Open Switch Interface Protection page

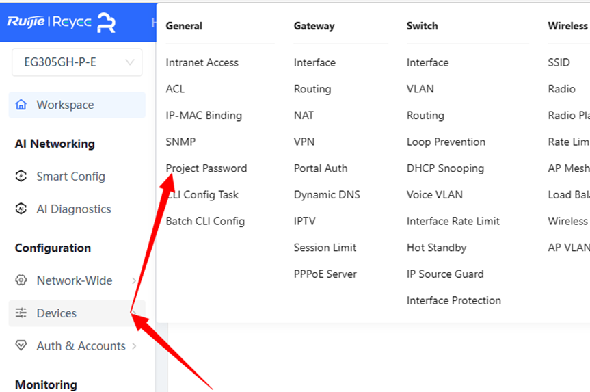coord(454,300)
